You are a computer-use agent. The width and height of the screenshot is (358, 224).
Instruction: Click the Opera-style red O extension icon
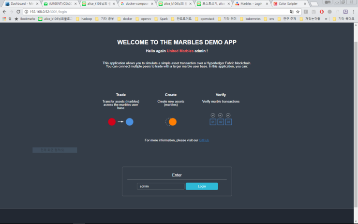coord(321,12)
